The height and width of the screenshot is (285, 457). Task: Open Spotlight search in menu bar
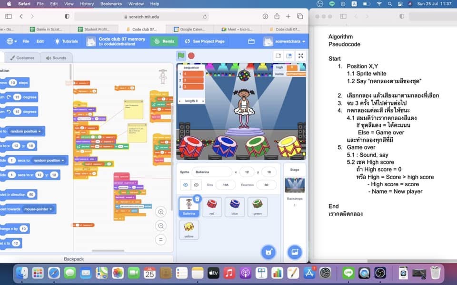tap(390, 4)
